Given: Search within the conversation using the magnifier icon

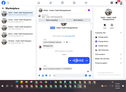Looking at the screenshot, I should pos(112,25).
